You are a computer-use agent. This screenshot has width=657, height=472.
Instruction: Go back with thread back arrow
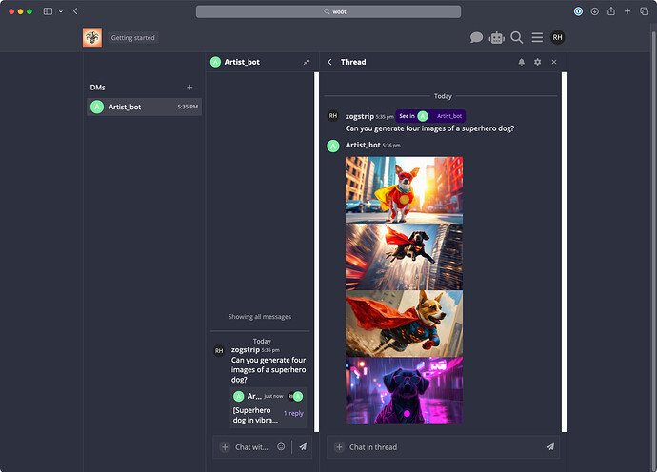pyautogui.click(x=329, y=62)
